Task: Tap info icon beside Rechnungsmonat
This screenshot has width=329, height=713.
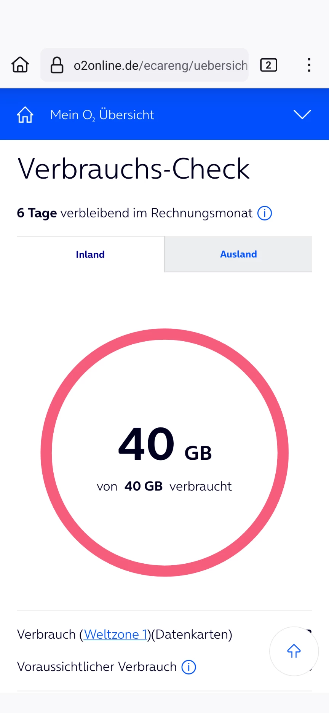Action: click(x=265, y=213)
